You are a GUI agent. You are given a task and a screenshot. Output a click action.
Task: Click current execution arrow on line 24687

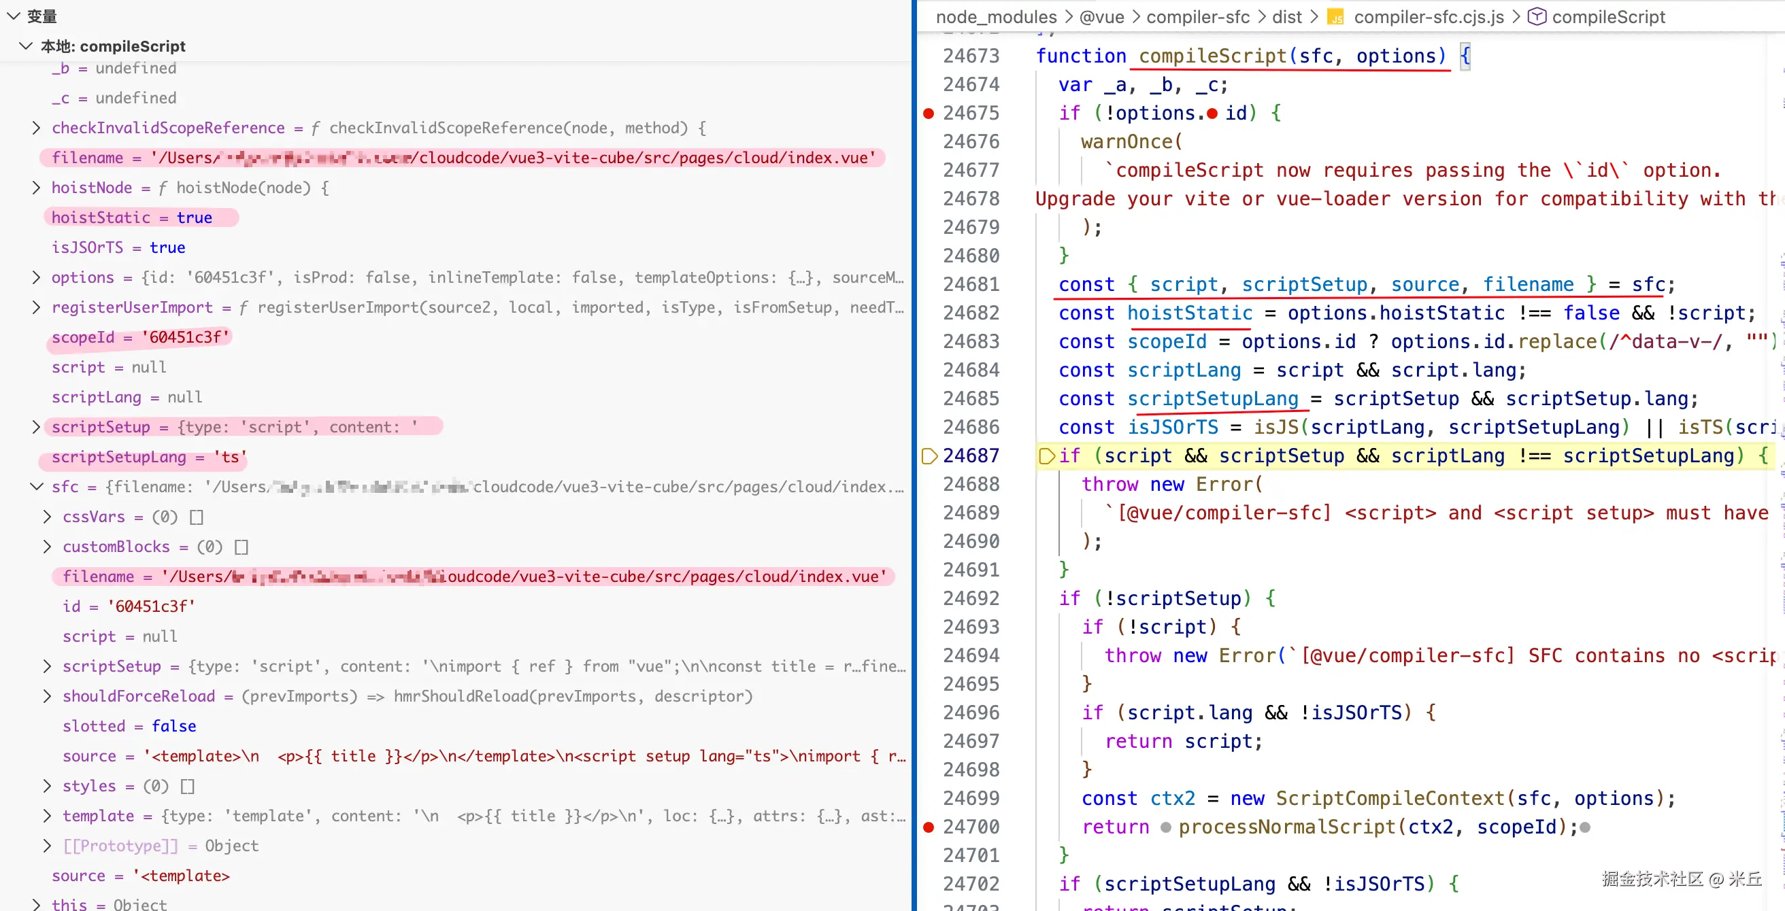[929, 456]
